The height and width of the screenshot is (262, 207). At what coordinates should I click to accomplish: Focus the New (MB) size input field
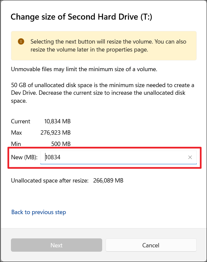[113, 157]
